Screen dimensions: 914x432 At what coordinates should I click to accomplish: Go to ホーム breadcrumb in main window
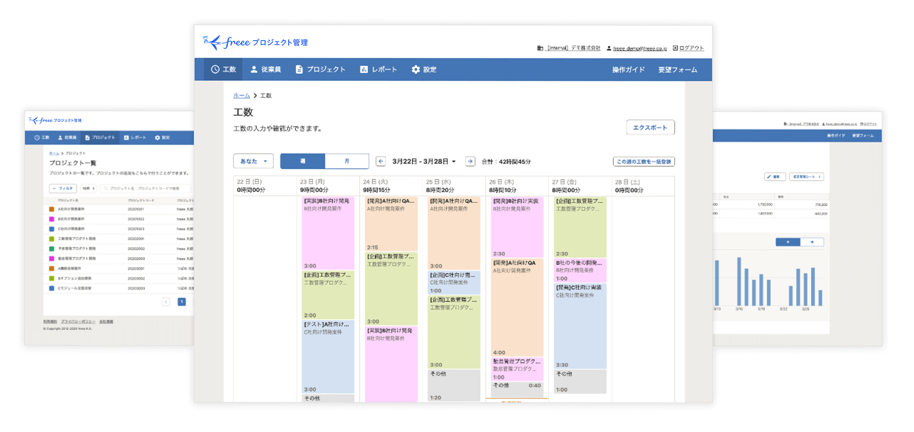pyautogui.click(x=241, y=96)
